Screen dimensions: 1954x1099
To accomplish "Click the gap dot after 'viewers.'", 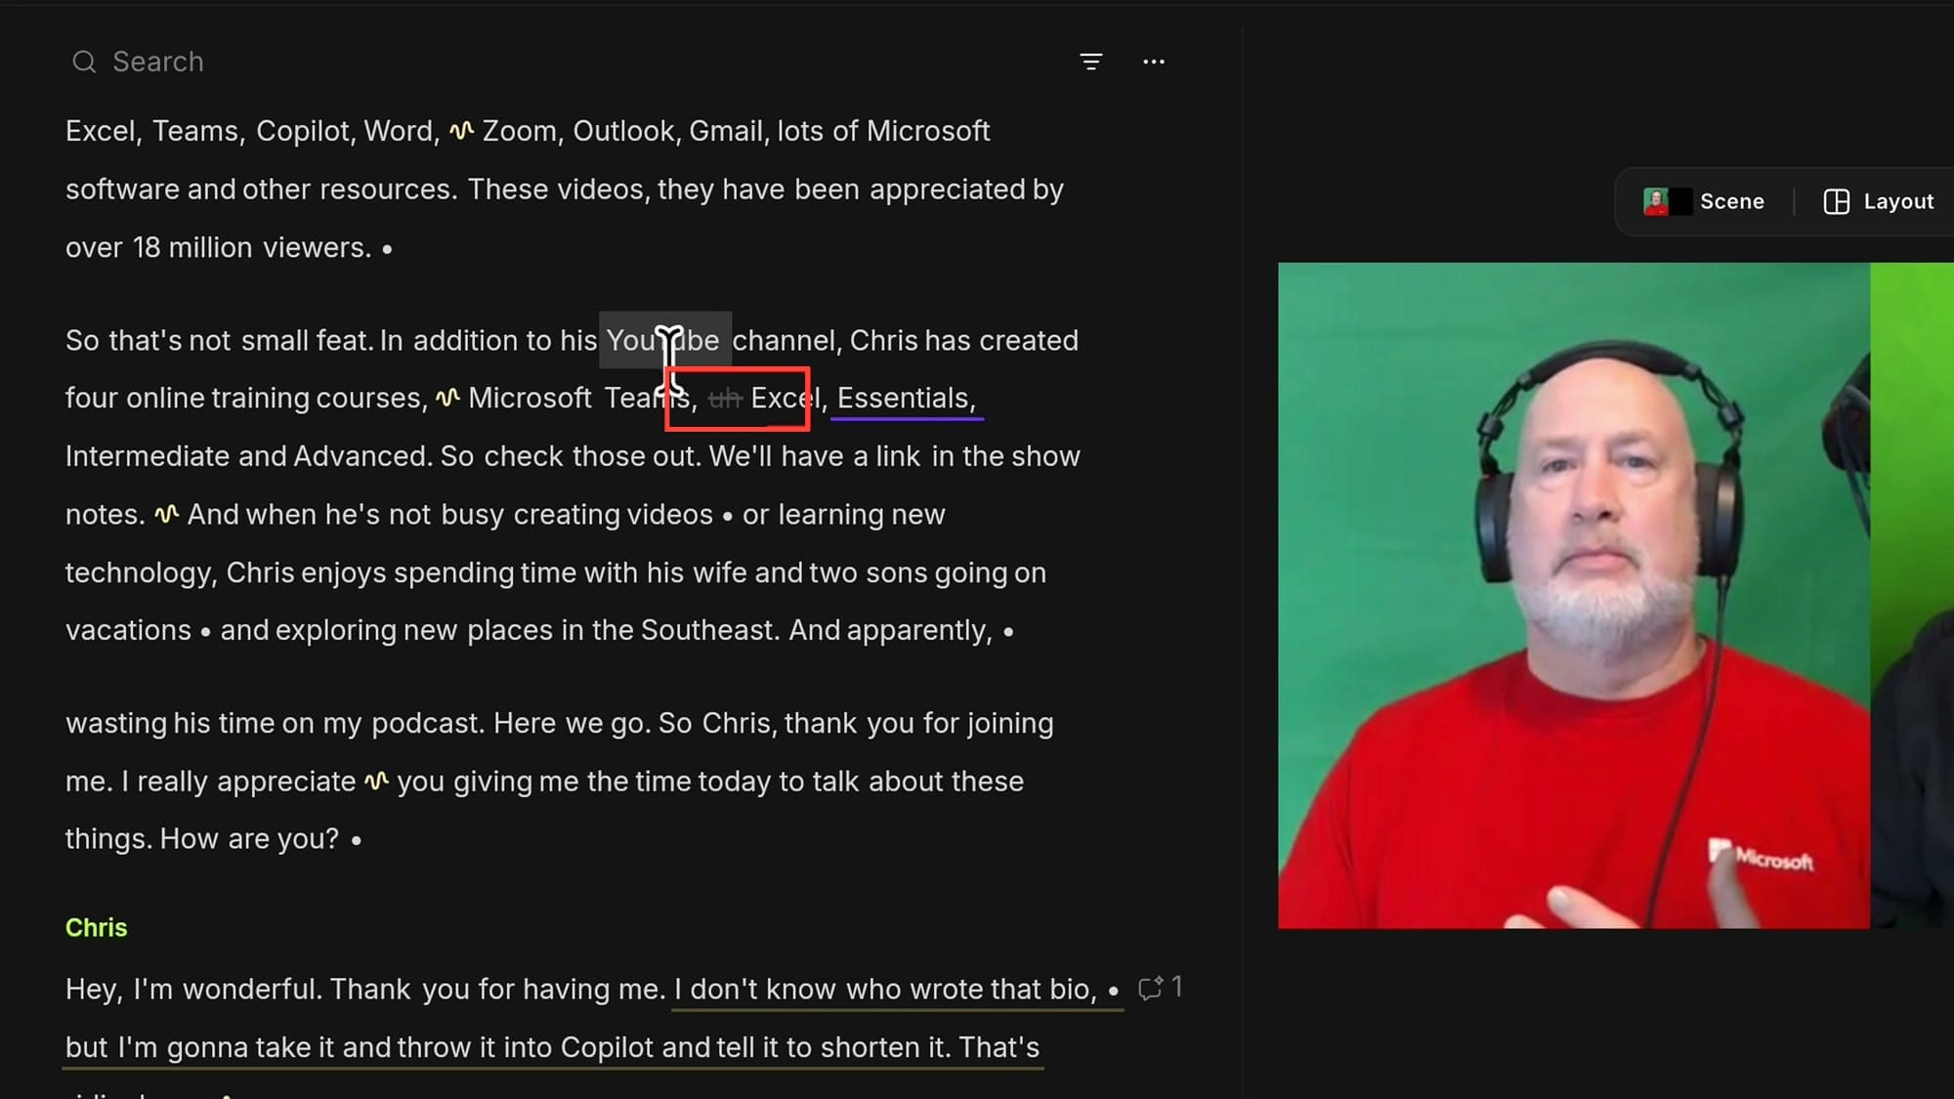I will (x=388, y=250).
